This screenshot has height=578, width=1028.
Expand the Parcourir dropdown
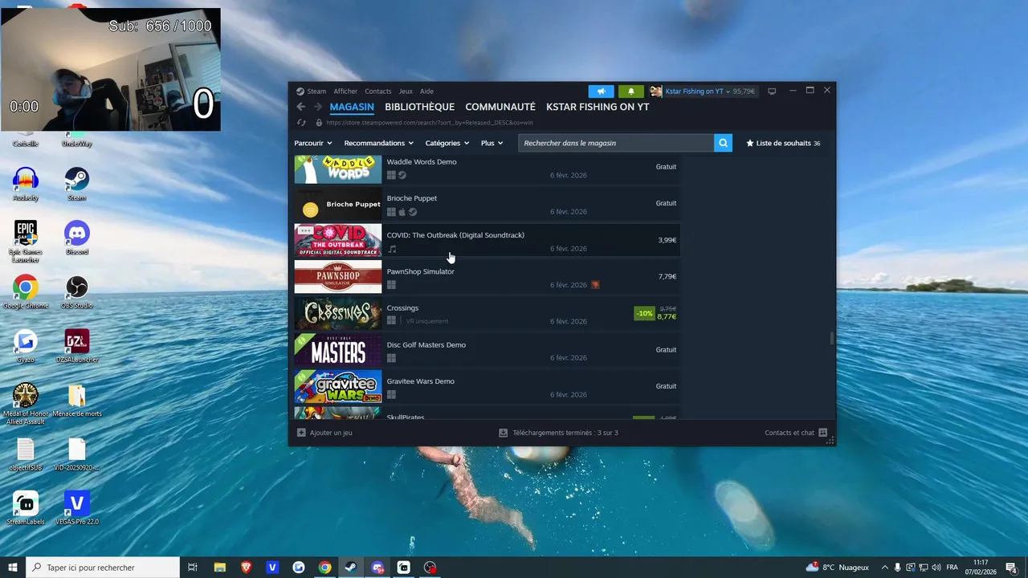click(313, 143)
